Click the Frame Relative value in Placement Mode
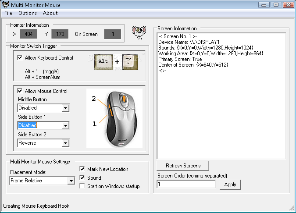 coord(26,181)
